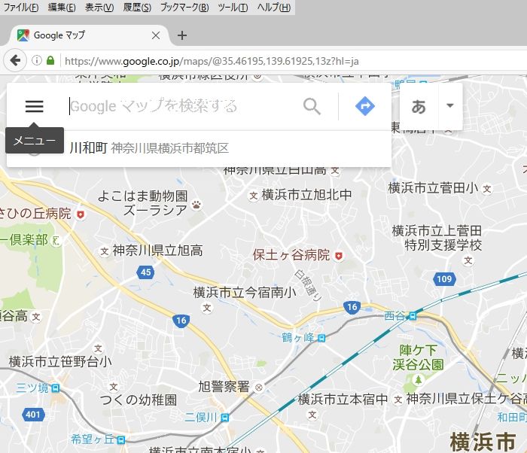
Task: Click the golf club marker beside 倶楽部
Action: [x=56, y=240]
